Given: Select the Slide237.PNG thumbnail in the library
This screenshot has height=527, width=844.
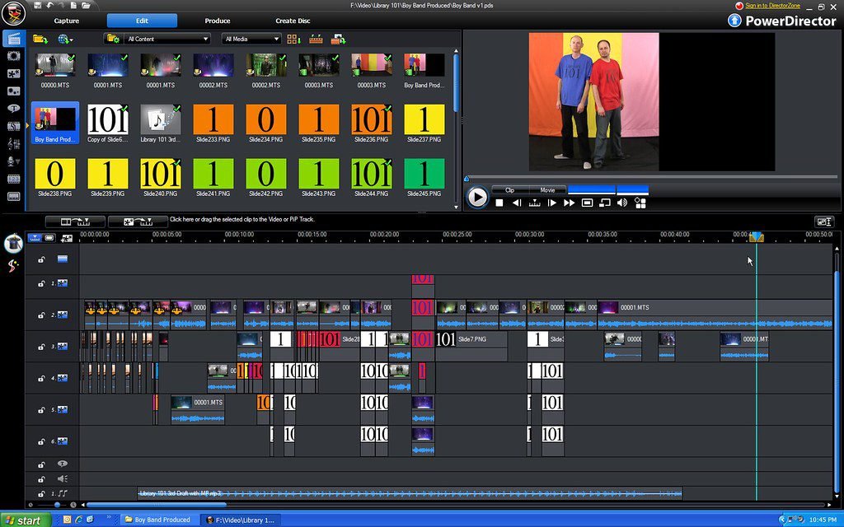Looking at the screenshot, I should coord(424,119).
